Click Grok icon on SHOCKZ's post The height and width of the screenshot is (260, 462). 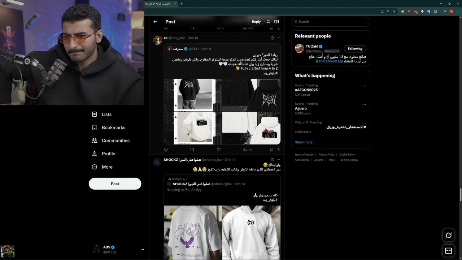(272, 160)
